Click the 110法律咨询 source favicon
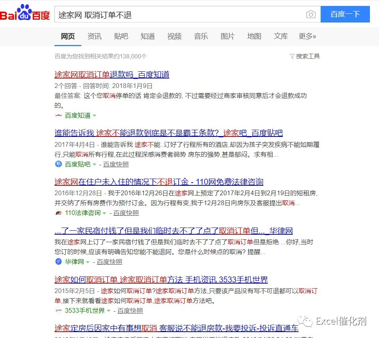Viewport: 379px width, 338px height. pos(58,213)
